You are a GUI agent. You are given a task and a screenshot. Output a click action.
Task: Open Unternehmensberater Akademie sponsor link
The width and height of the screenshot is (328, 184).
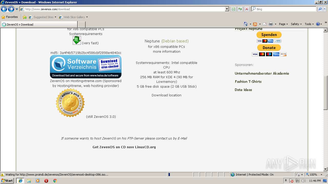[x=262, y=73]
